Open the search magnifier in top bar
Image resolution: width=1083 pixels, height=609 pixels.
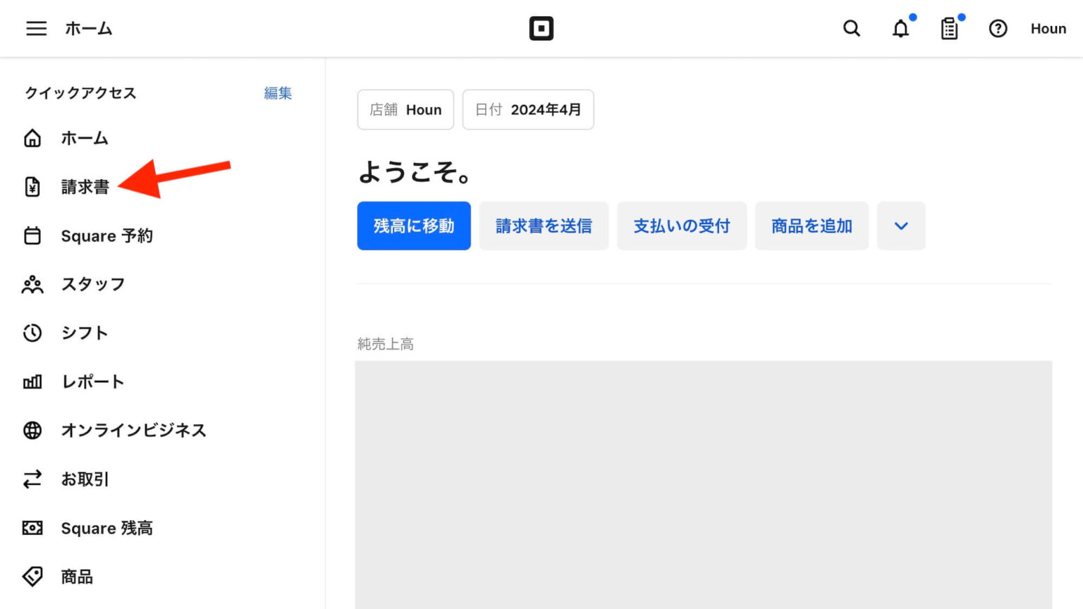pyautogui.click(x=851, y=28)
